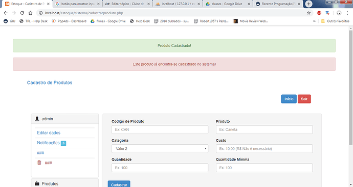Open the adblock extension icon

click(x=319, y=13)
